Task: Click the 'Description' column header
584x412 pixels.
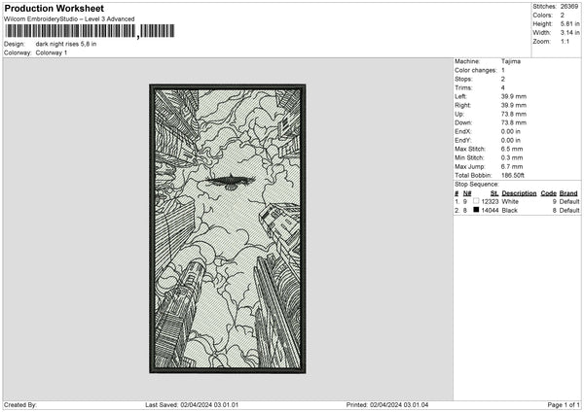Action: tap(519, 193)
